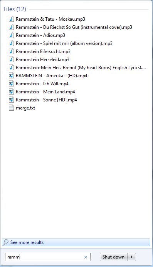153x267 pixels.
Task: Click the video icon beside Ich Will.mp4
Action: [x=11, y=84]
